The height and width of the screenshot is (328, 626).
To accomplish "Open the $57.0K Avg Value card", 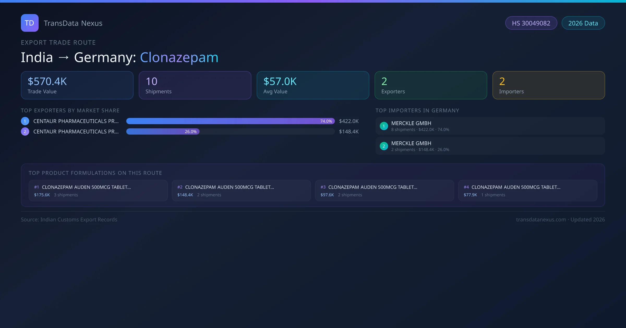I will (313, 85).
